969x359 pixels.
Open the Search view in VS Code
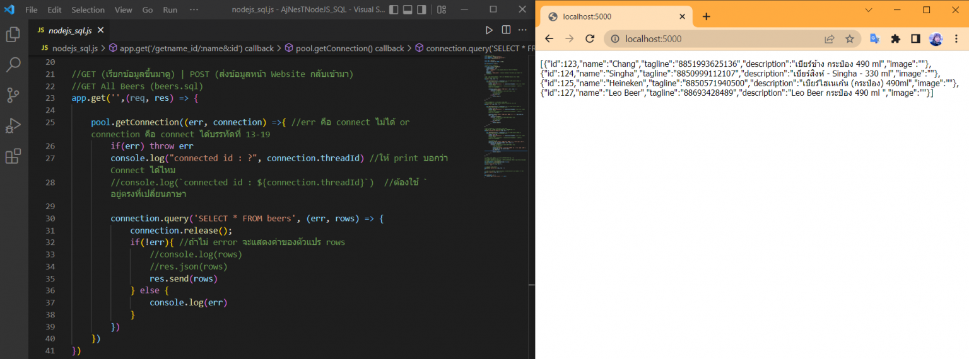tap(13, 64)
